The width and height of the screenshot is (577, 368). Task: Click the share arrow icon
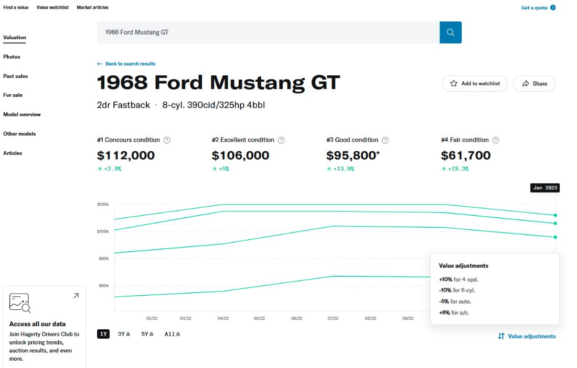(526, 83)
